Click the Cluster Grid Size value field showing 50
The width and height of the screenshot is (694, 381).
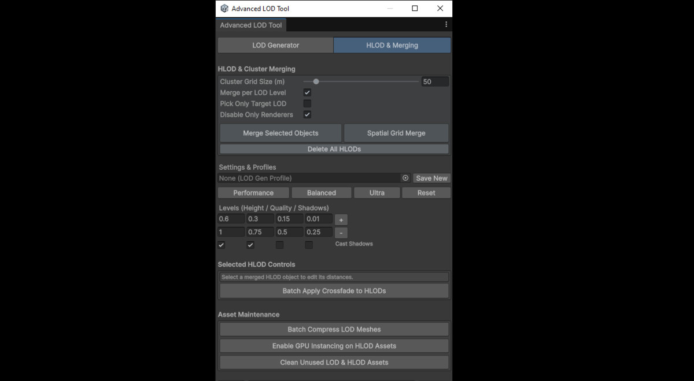434,81
